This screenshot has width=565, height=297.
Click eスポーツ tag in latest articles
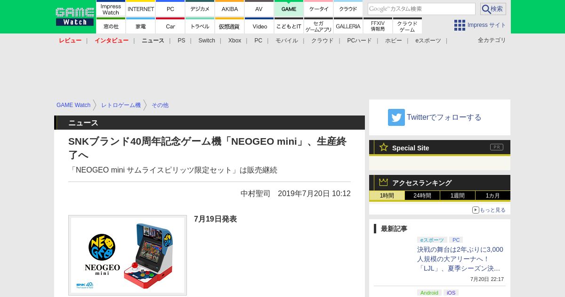click(432, 240)
